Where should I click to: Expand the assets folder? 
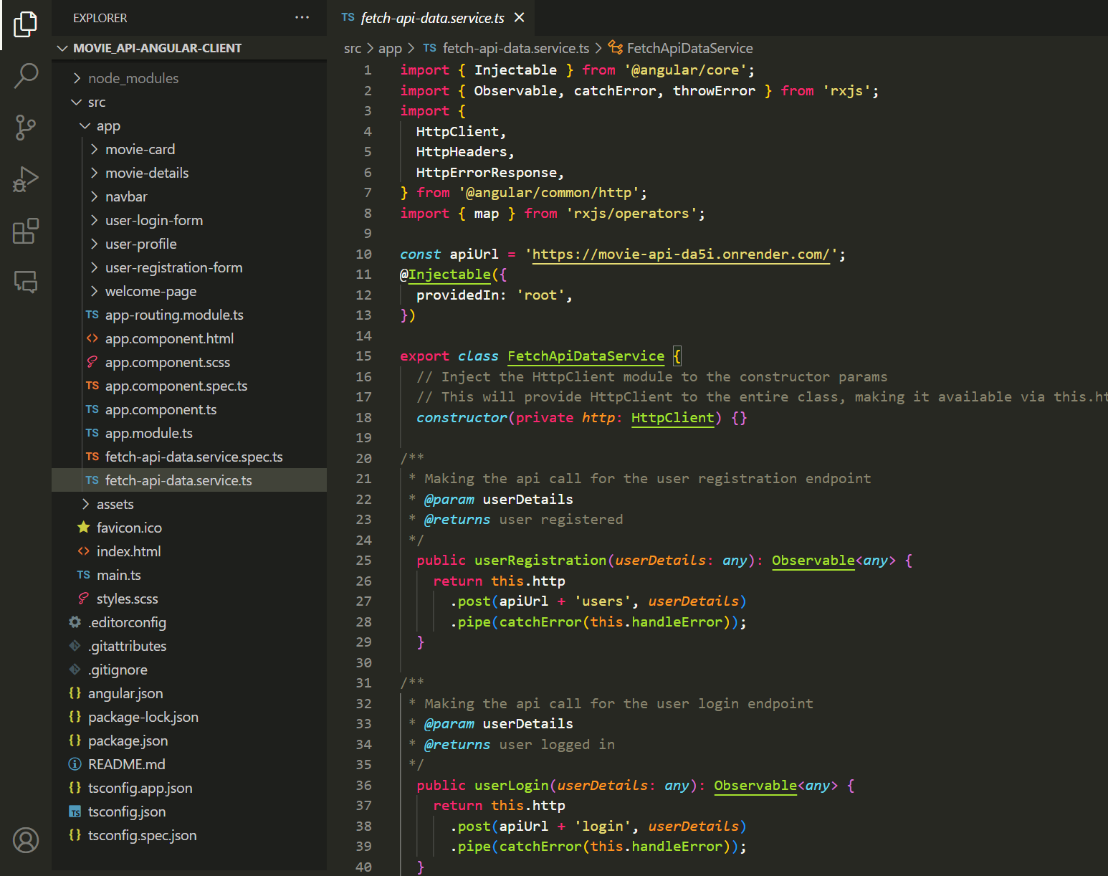(x=189, y=504)
